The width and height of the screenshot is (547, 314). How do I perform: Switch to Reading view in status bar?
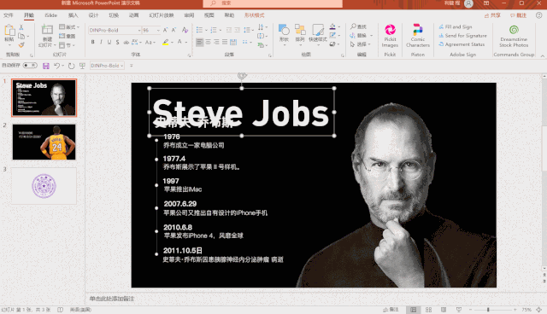point(444,310)
